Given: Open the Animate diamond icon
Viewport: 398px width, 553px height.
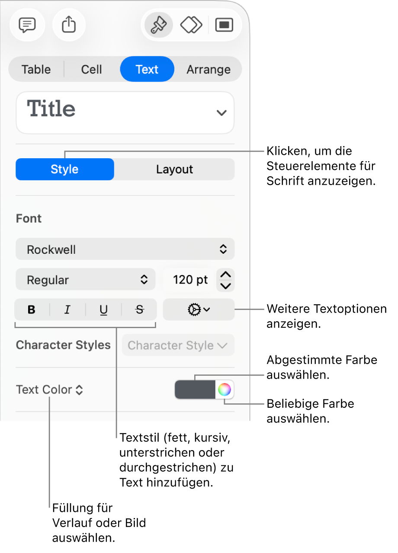Looking at the screenshot, I should click(191, 25).
